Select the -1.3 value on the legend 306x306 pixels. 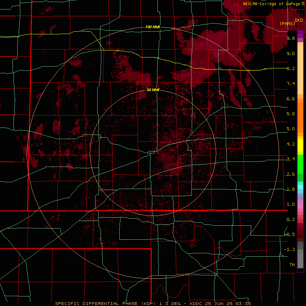coord(290,250)
